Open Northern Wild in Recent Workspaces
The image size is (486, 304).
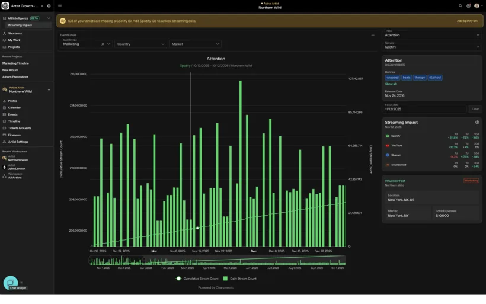pos(18,158)
